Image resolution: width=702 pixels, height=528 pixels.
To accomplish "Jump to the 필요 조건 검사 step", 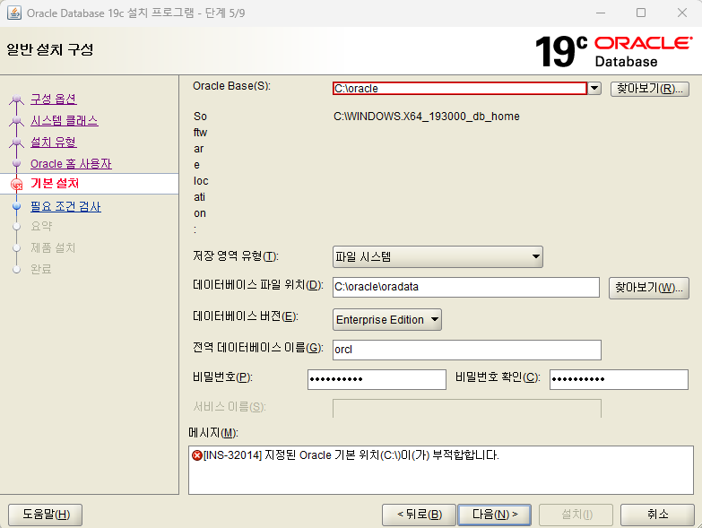I will click(x=65, y=207).
